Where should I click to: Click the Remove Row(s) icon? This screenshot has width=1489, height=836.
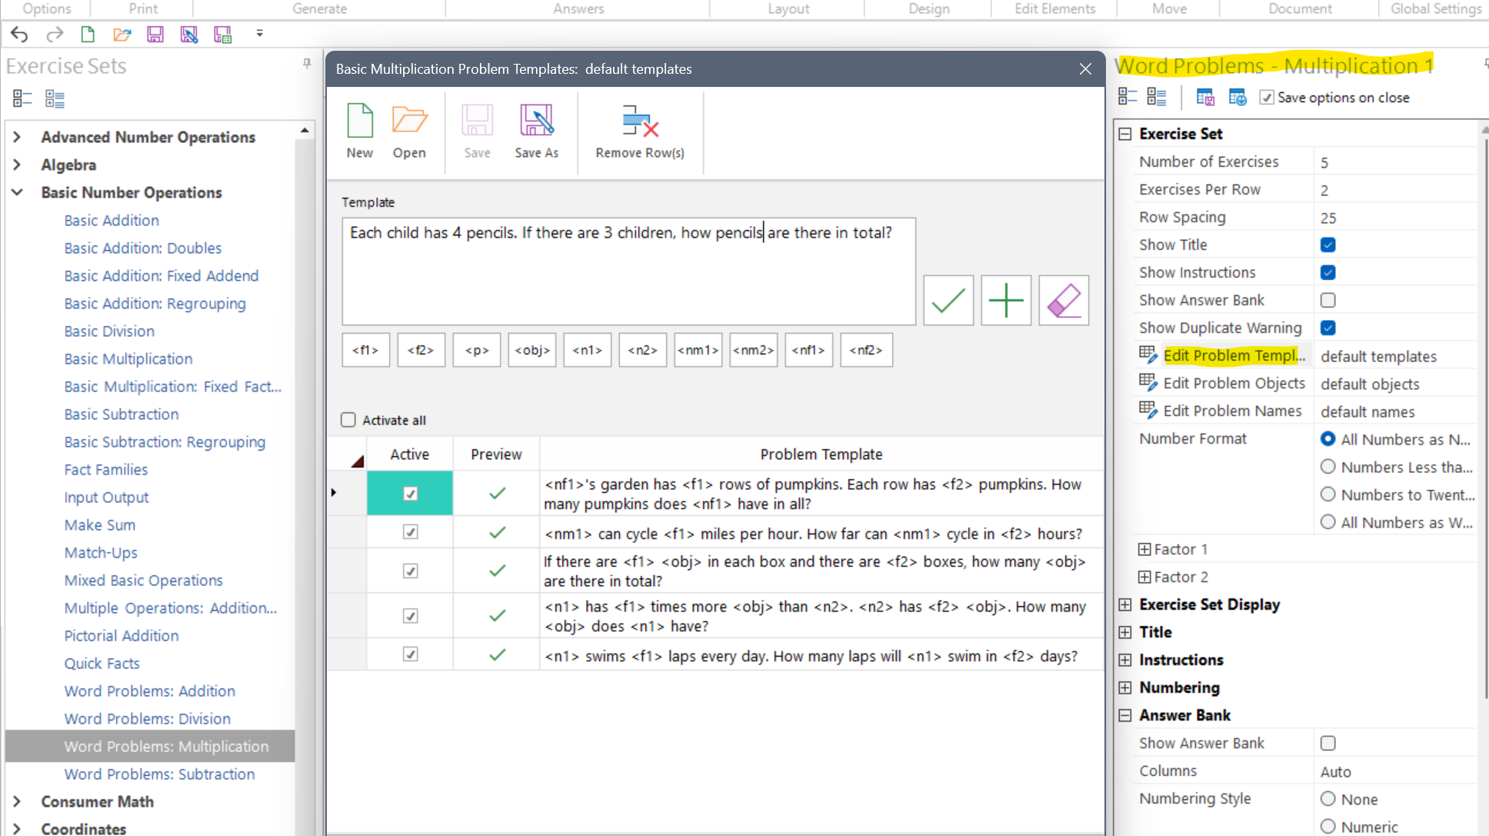(640, 122)
